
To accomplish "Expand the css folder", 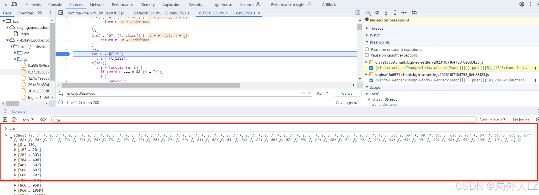I will tap(15, 53).
